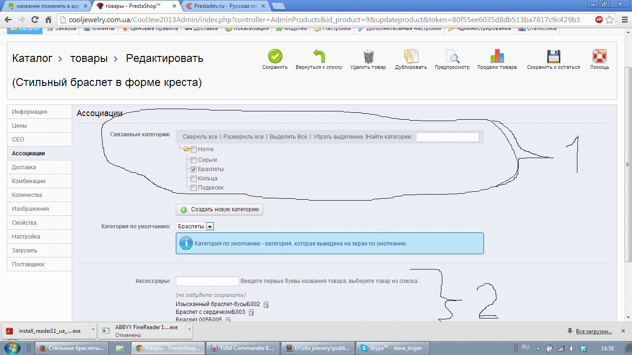Click the volume icon in system tray
This screenshot has width=632, height=355.
tap(572, 348)
